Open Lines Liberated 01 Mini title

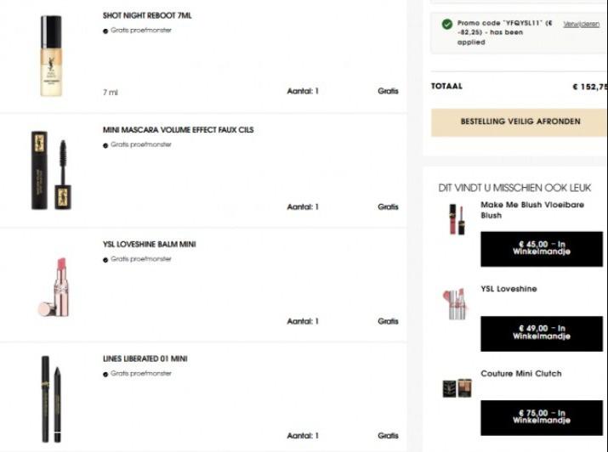(x=145, y=359)
